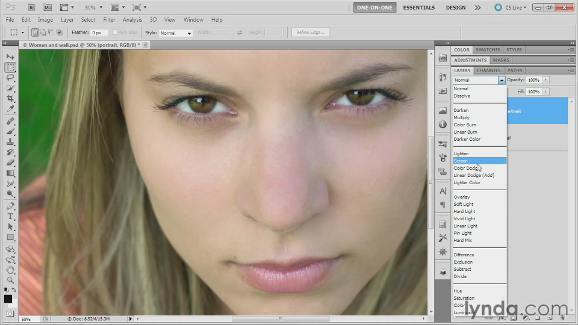Select the Dodge tool
Image resolution: width=578 pixels, height=325 pixels.
(10, 193)
